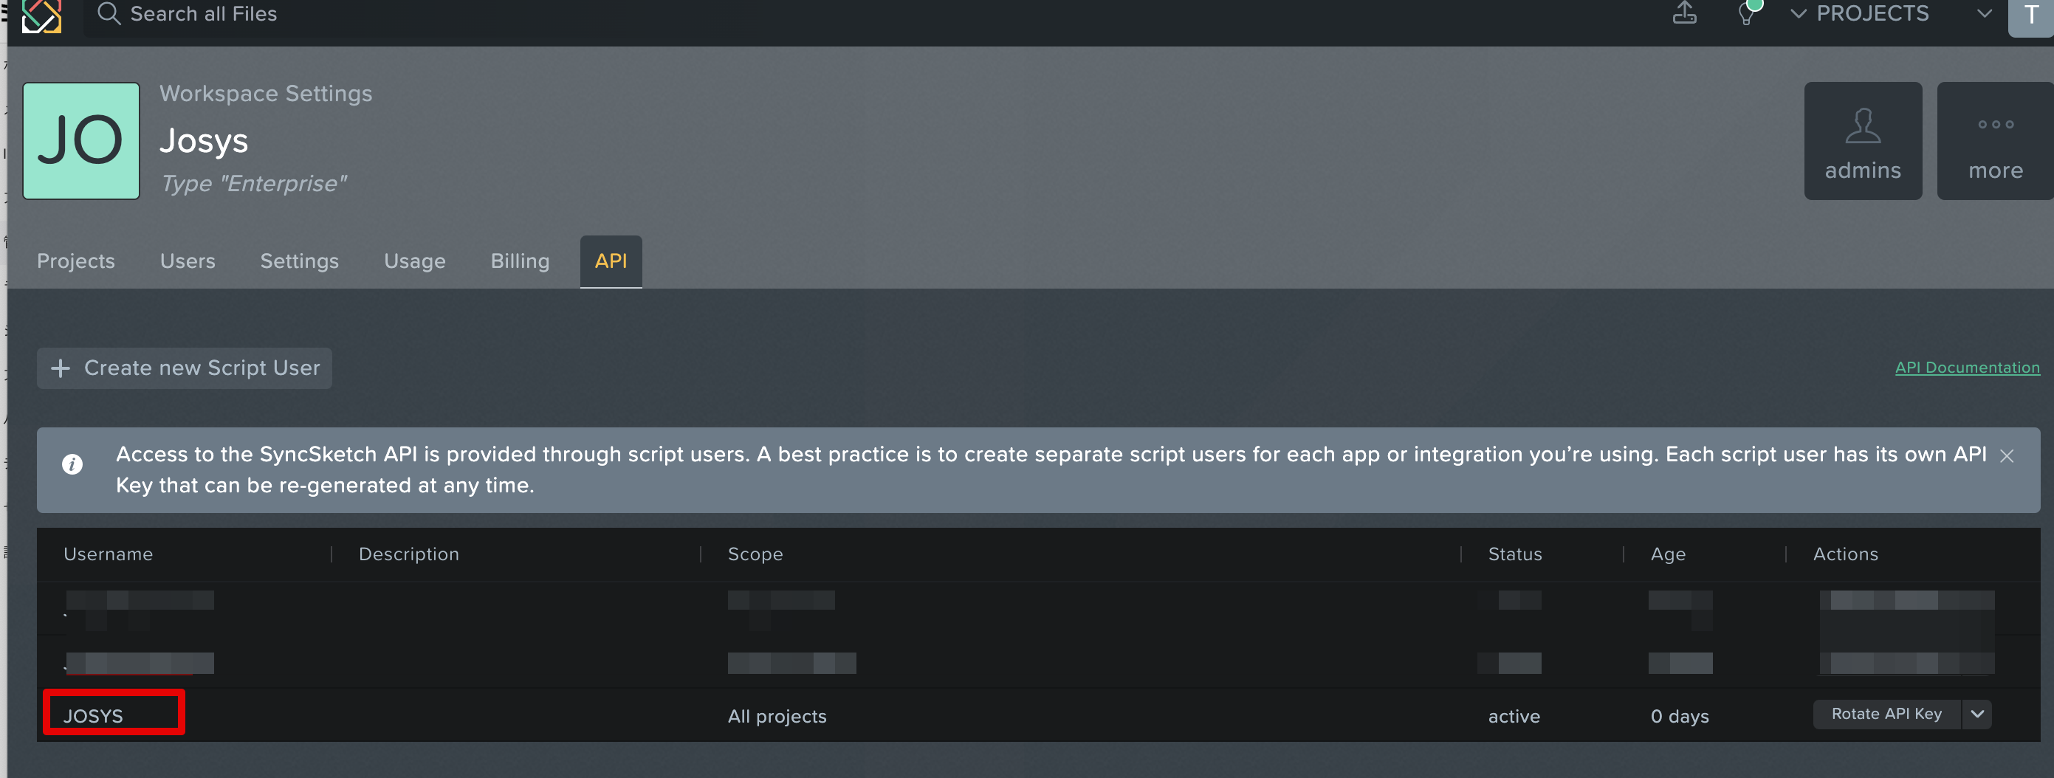Click the SyncSketch logo icon
This screenshot has width=2054, height=778.
click(41, 16)
